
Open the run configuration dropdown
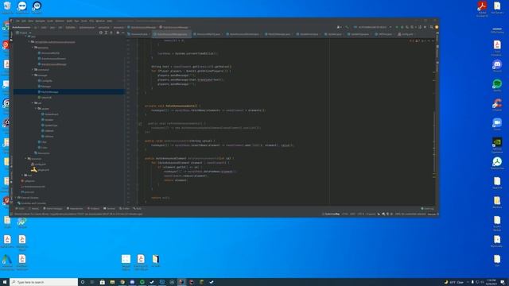pos(372,27)
